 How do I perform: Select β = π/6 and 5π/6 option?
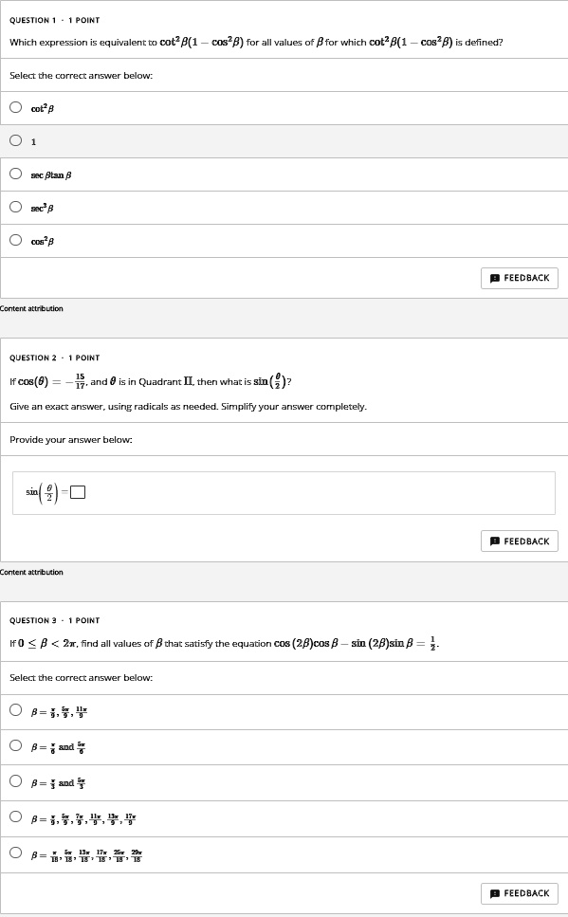(x=15, y=745)
